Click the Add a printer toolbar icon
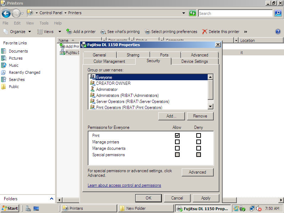This screenshot has width=284, height=213. tap(69, 32)
